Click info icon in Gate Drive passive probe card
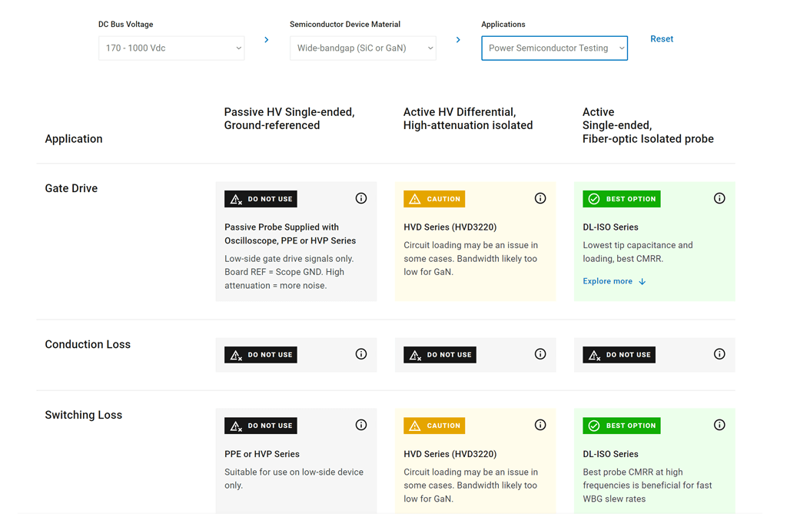The image size is (787, 527). pyautogui.click(x=361, y=198)
